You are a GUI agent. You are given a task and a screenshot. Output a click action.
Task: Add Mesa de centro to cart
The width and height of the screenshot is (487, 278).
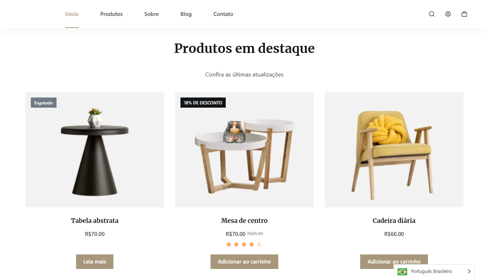click(244, 262)
